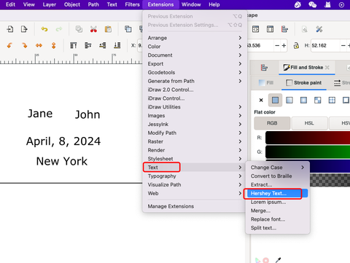Switch to Stroke paint tab
Screen dimensions: 350x263
304,83
